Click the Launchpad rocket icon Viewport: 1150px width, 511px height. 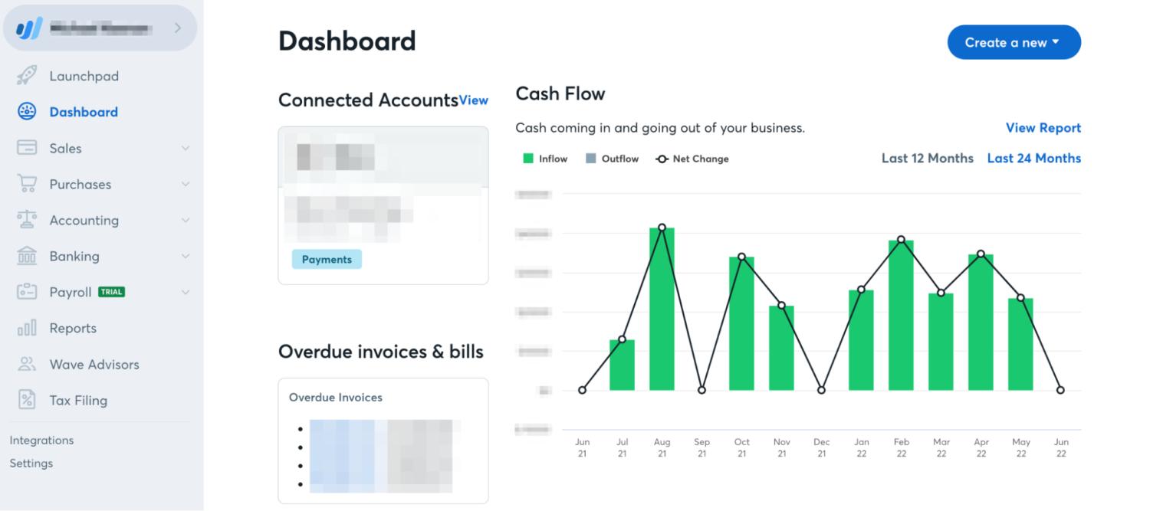click(x=27, y=76)
